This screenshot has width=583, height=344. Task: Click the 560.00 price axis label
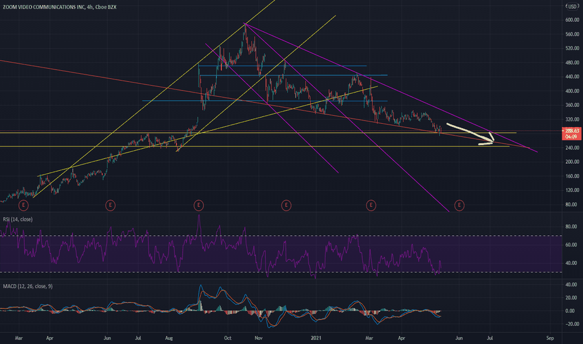point(572,34)
